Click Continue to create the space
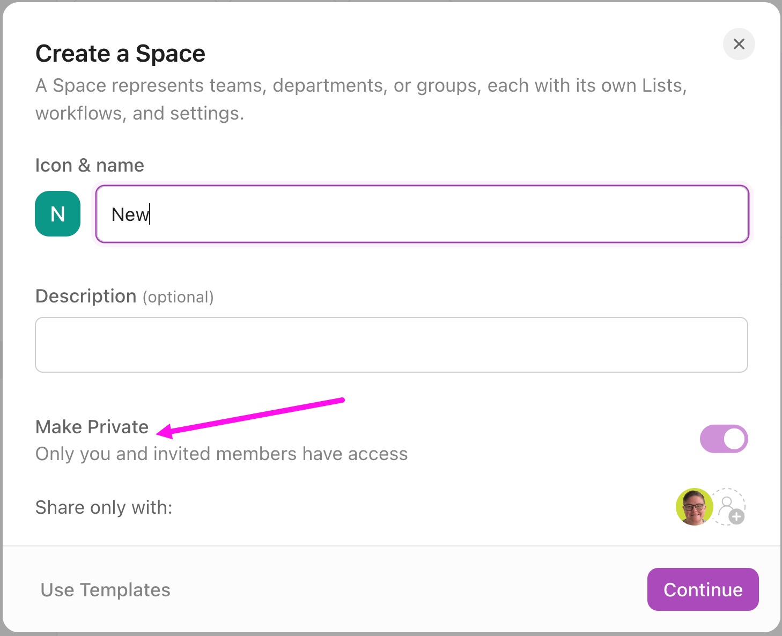 (703, 589)
